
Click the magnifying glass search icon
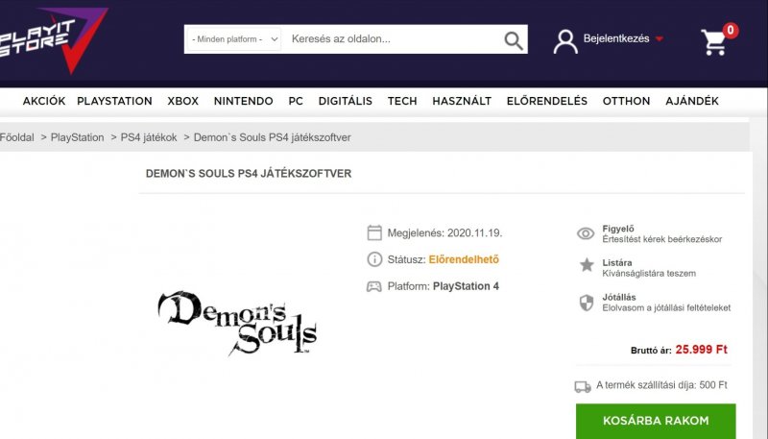click(514, 40)
